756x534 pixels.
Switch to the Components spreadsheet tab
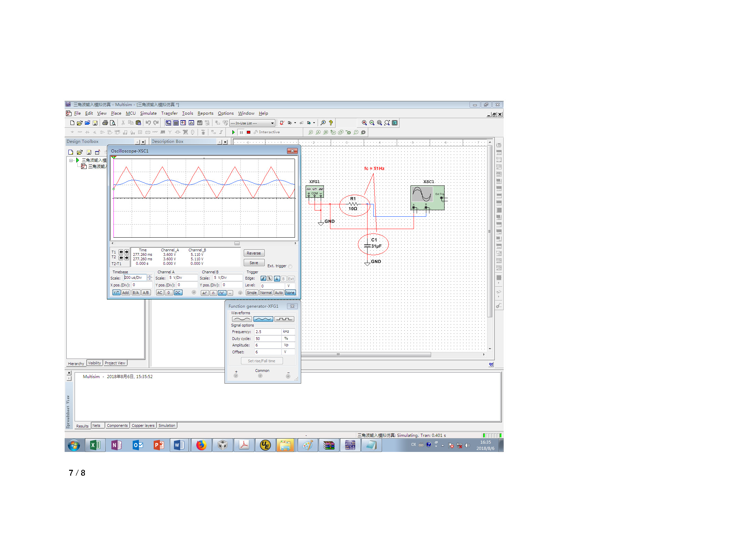pyautogui.click(x=117, y=425)
